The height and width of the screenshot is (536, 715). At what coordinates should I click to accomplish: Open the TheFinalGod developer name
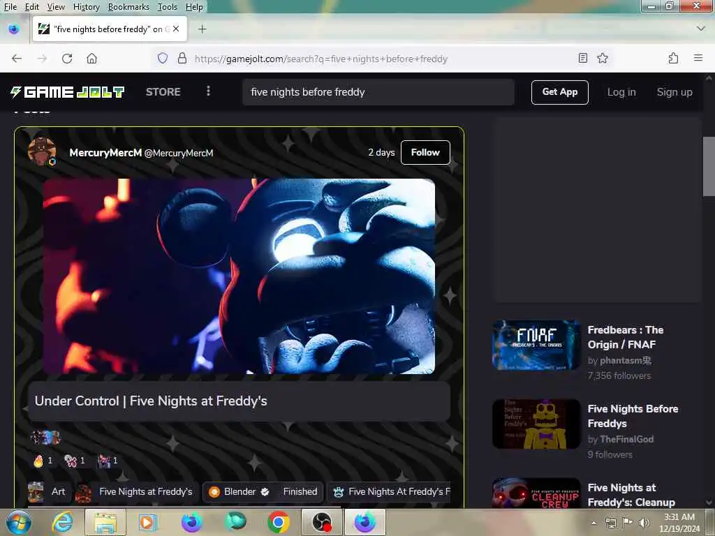click(x=626, y=440)
